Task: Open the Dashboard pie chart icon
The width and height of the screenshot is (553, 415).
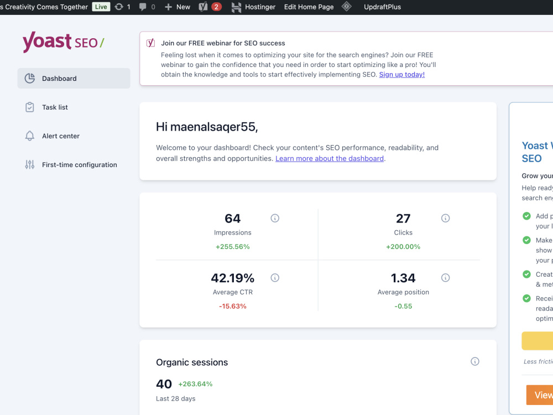Action: point(30,79)
